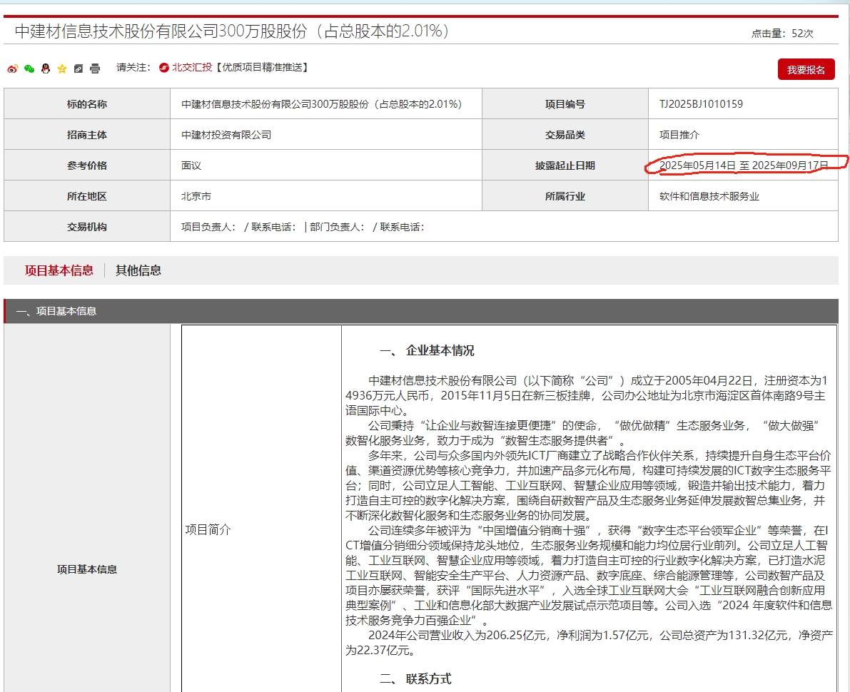
Task: Click the 项目简介 cell
Action: 261,508
